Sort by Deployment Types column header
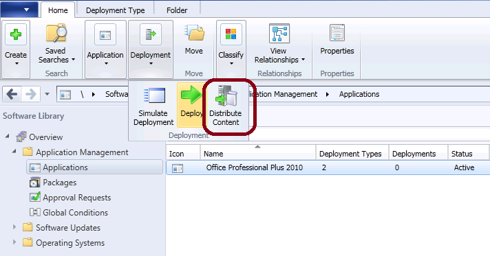 tap(352, 154)
